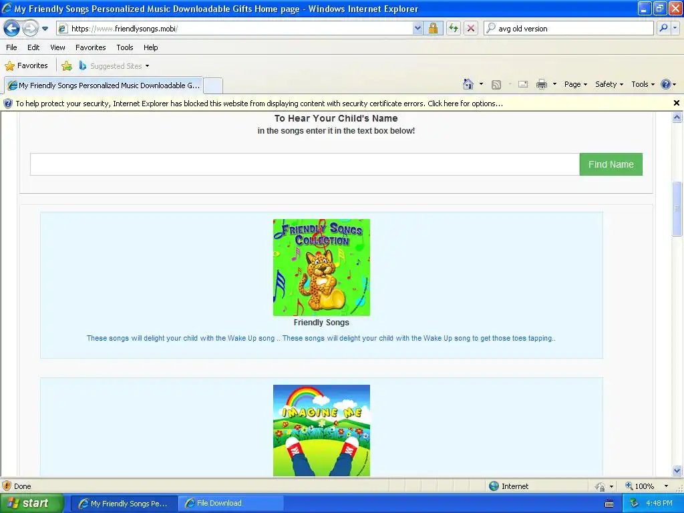The image size is (684, 513).
Task: Click the Read Mail icon
Action: click(x=523, y=84)
